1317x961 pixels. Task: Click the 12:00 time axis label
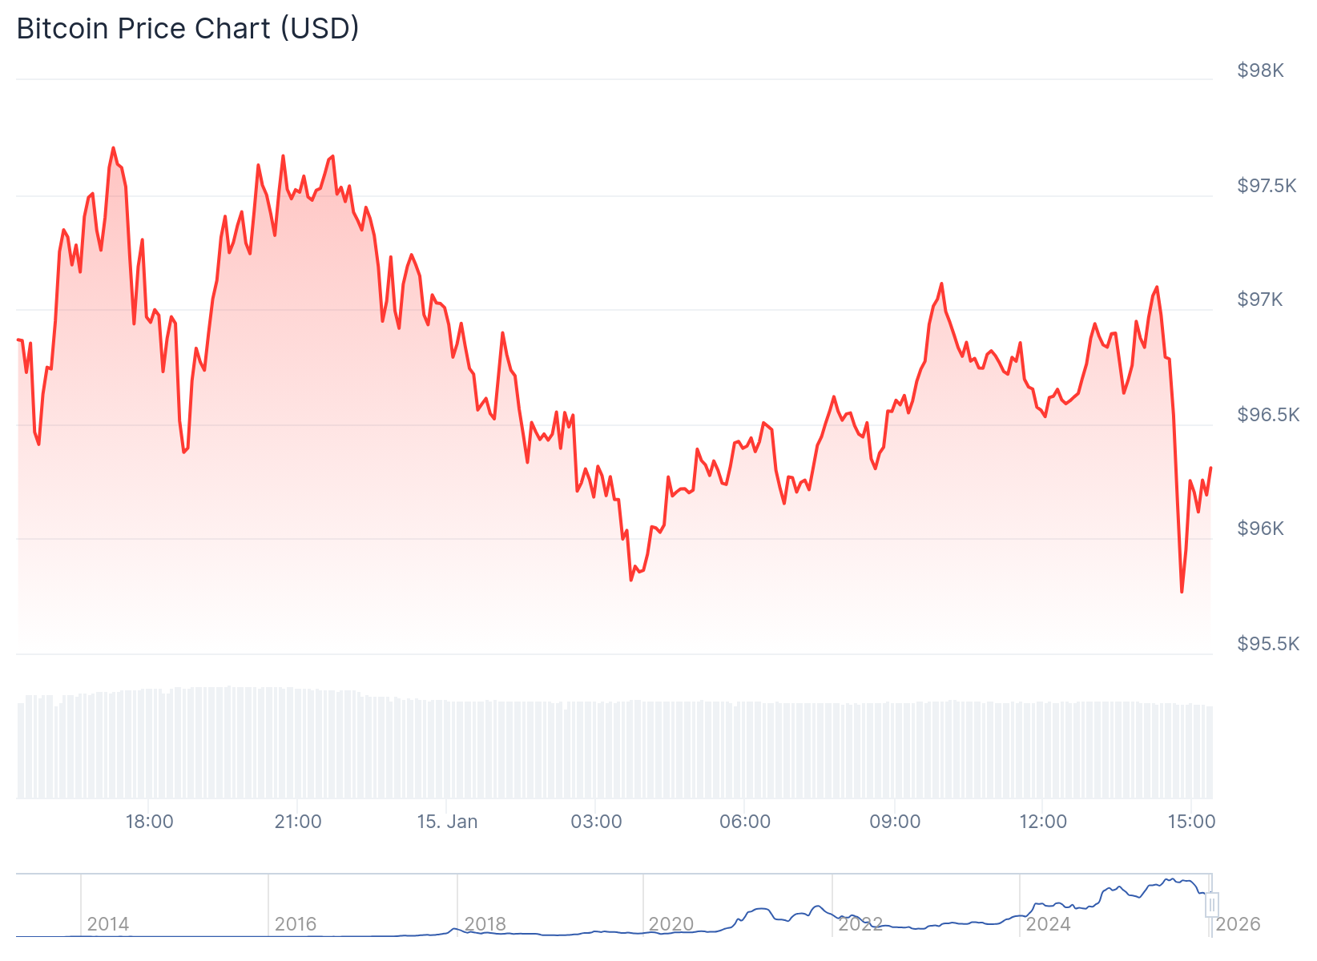[1043, 822]
